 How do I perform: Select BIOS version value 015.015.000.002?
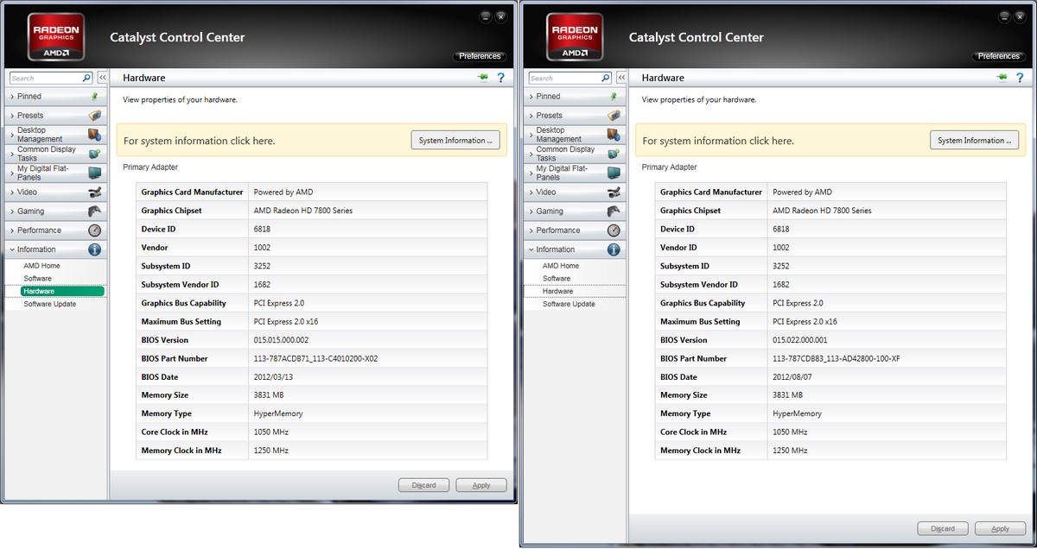281,340
